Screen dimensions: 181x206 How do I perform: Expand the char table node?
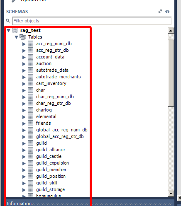tap(24, 90)
